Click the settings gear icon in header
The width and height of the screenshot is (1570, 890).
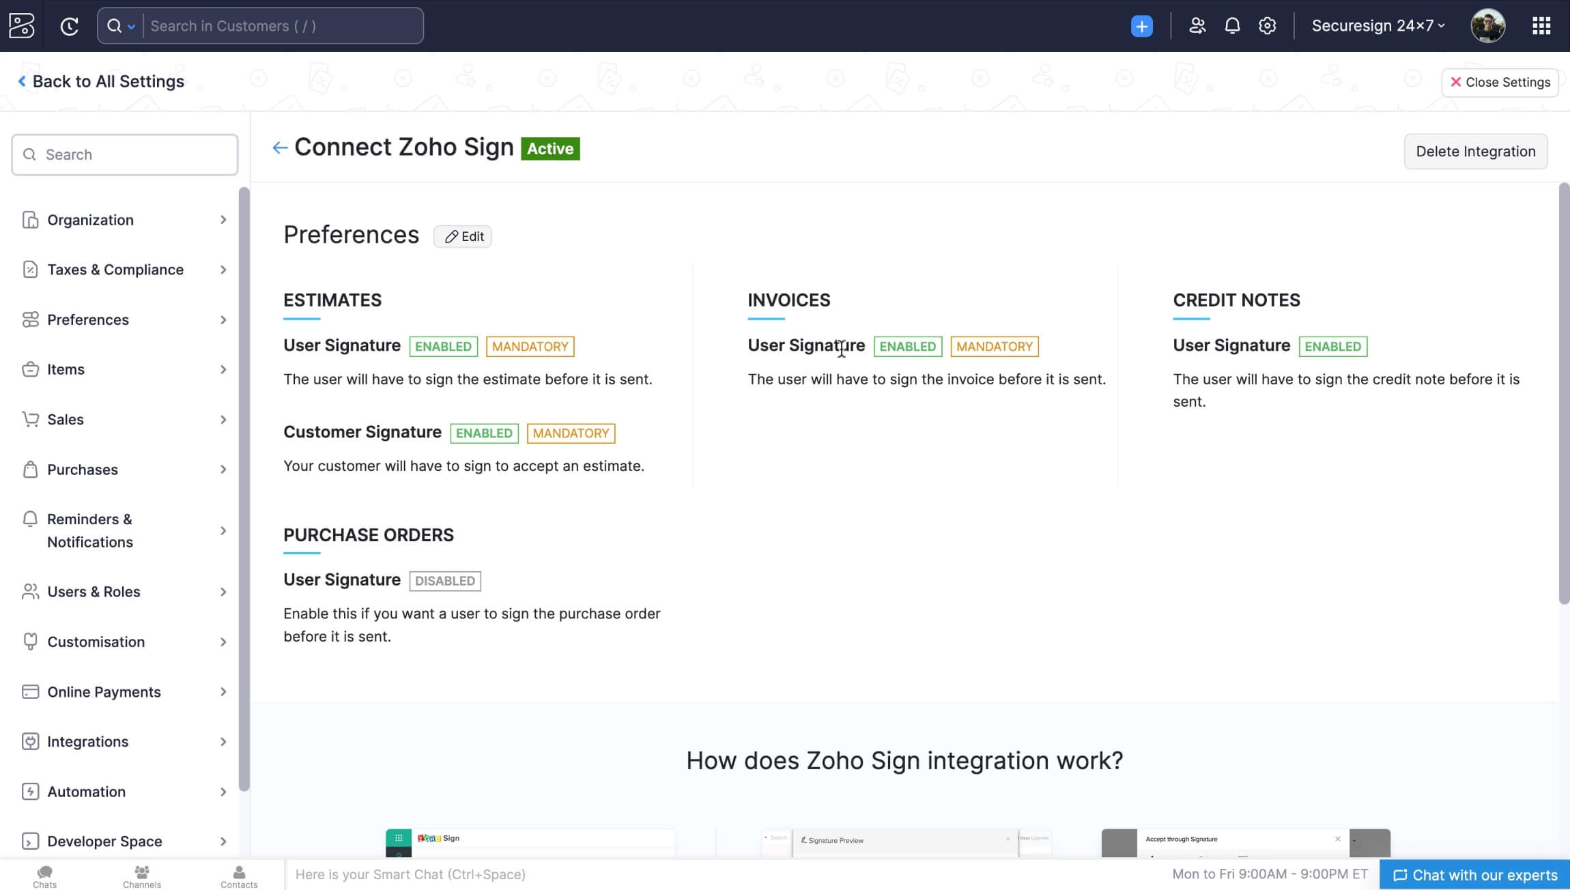click(1268, 26)
